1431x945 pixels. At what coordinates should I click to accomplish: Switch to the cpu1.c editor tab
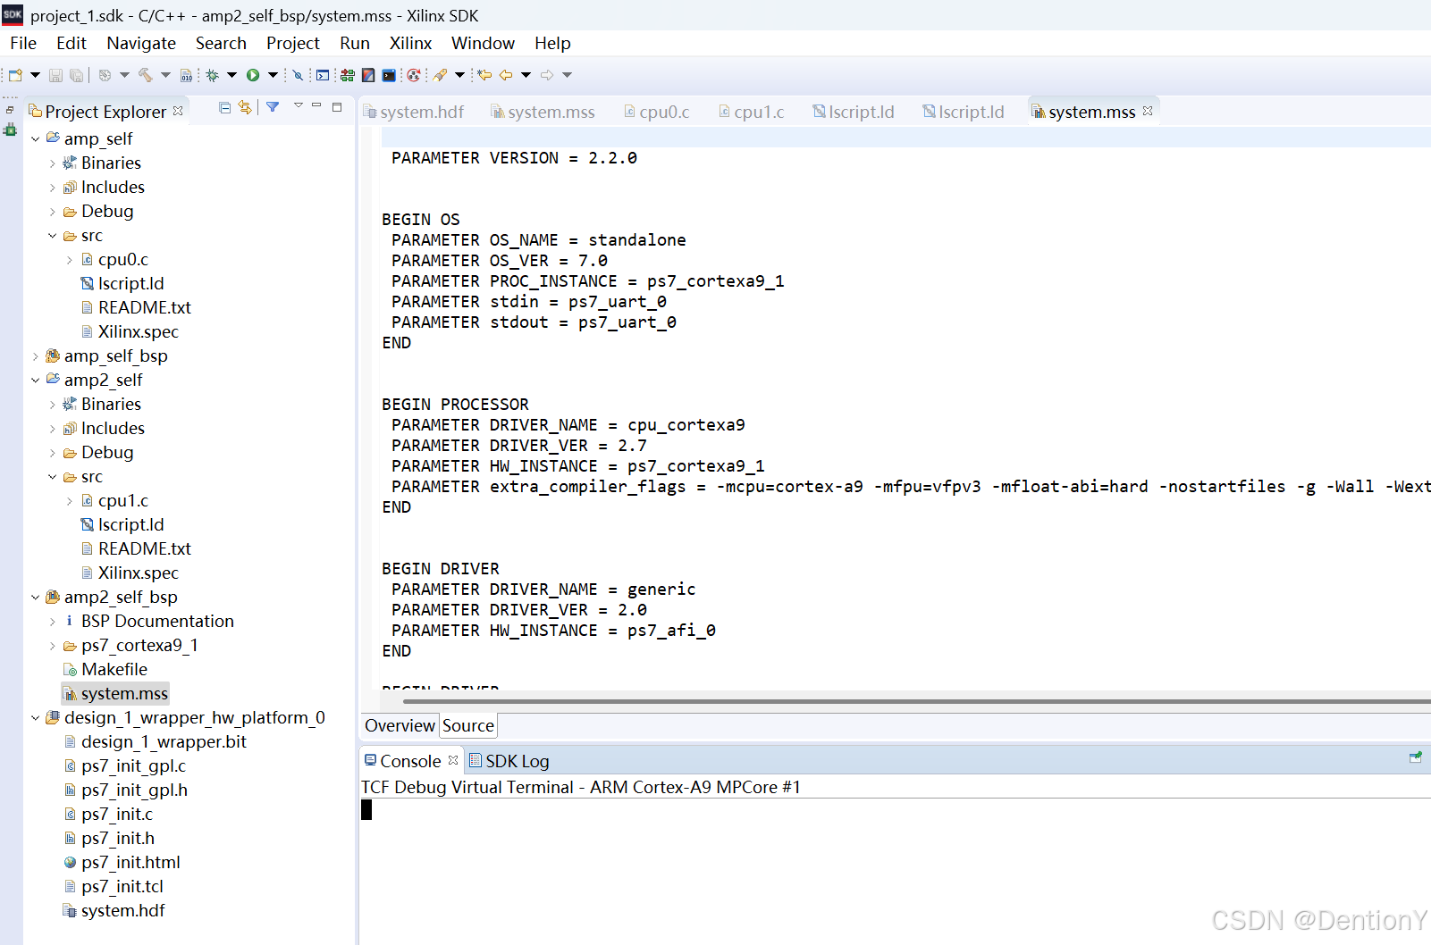(x=752, y=112)
